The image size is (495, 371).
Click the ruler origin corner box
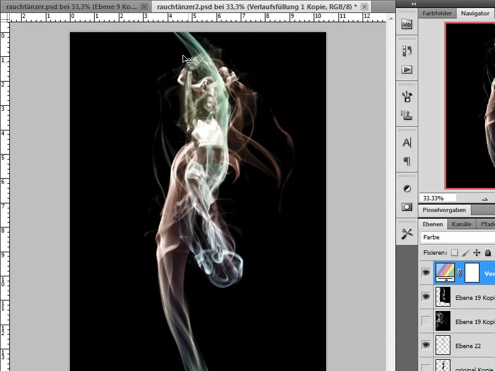pos(5,17)
